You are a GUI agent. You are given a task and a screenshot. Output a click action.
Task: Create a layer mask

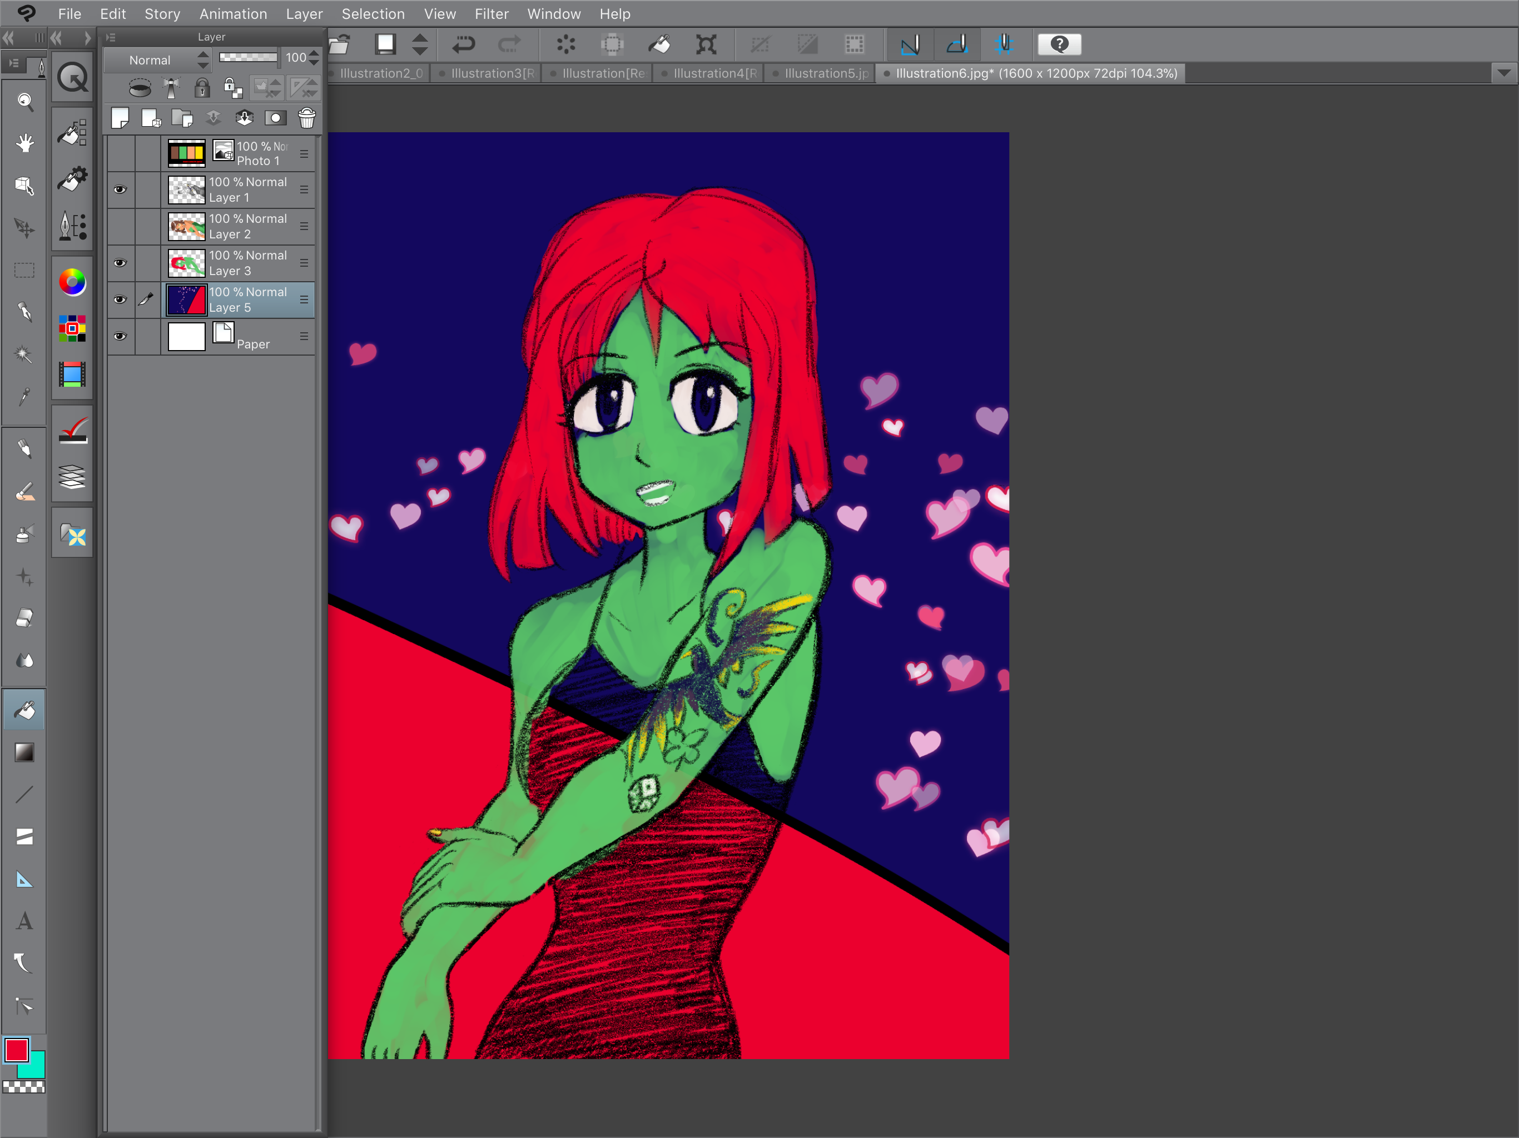coord(275,119)
